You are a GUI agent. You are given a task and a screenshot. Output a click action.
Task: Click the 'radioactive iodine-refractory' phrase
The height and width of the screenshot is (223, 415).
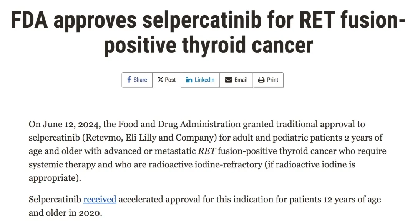pos(197,164)
